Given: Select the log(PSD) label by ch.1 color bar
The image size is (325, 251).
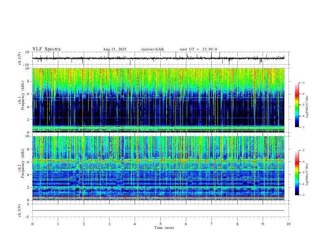Looking at the screenshot, I should tap(307, 107).
